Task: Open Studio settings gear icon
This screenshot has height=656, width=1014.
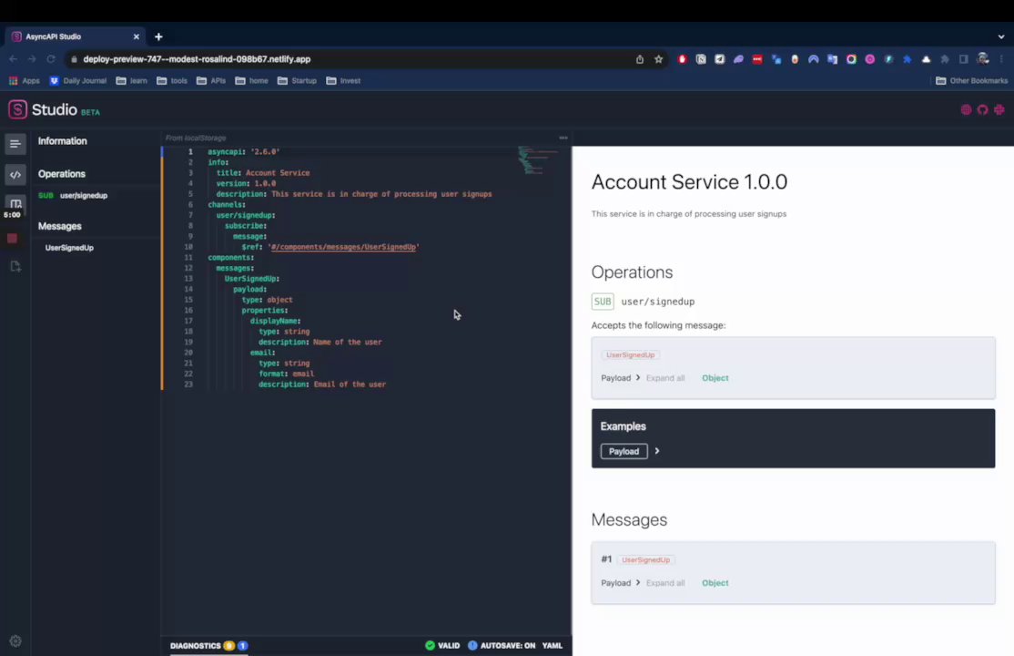Action: click(15, 641)
